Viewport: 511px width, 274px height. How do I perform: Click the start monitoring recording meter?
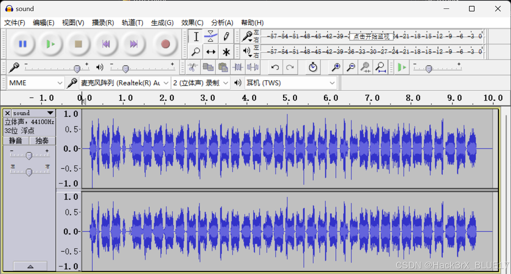[371, 36]
